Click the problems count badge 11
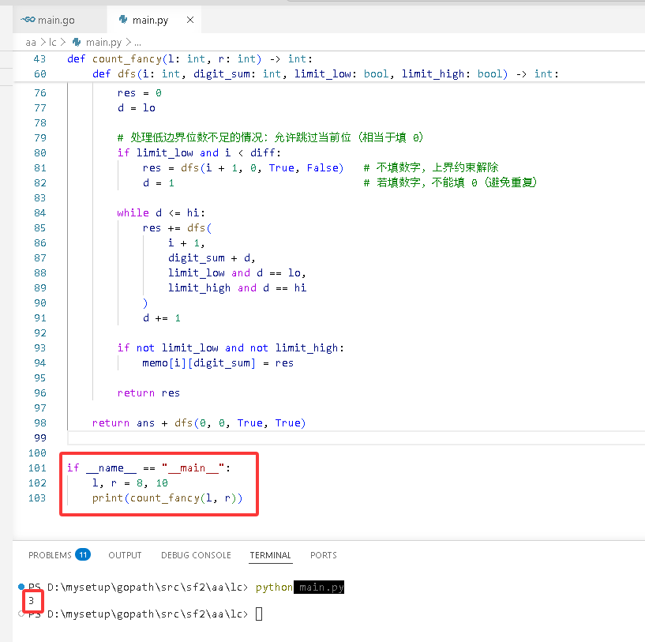Viewport: 645px width, 642px height. coord(83,555)
